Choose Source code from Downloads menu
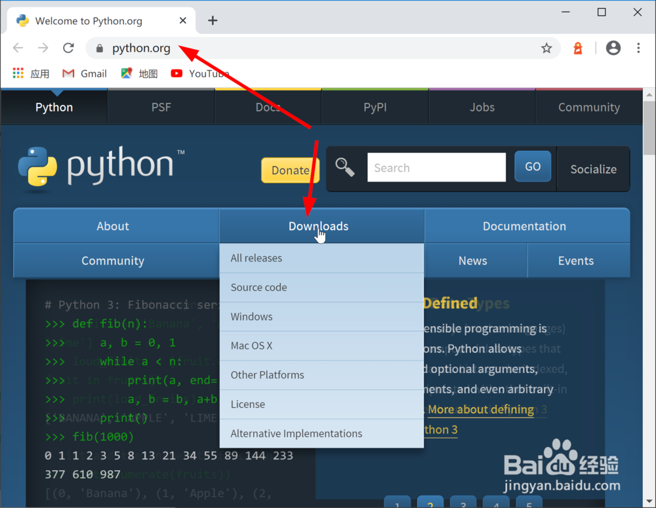656x508 pixels. click(x=321, y=287)
